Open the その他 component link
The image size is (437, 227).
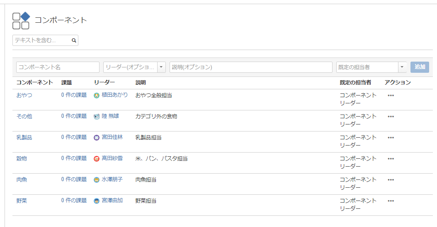coord(24,117)
